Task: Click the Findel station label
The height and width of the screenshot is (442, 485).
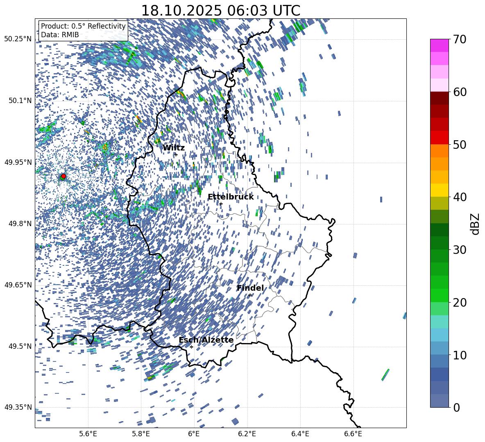Action: (x=250, y=288)
